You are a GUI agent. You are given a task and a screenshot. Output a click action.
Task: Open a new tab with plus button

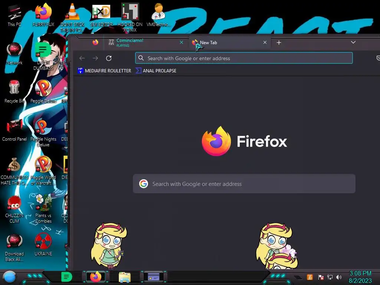tap(279, 43)
